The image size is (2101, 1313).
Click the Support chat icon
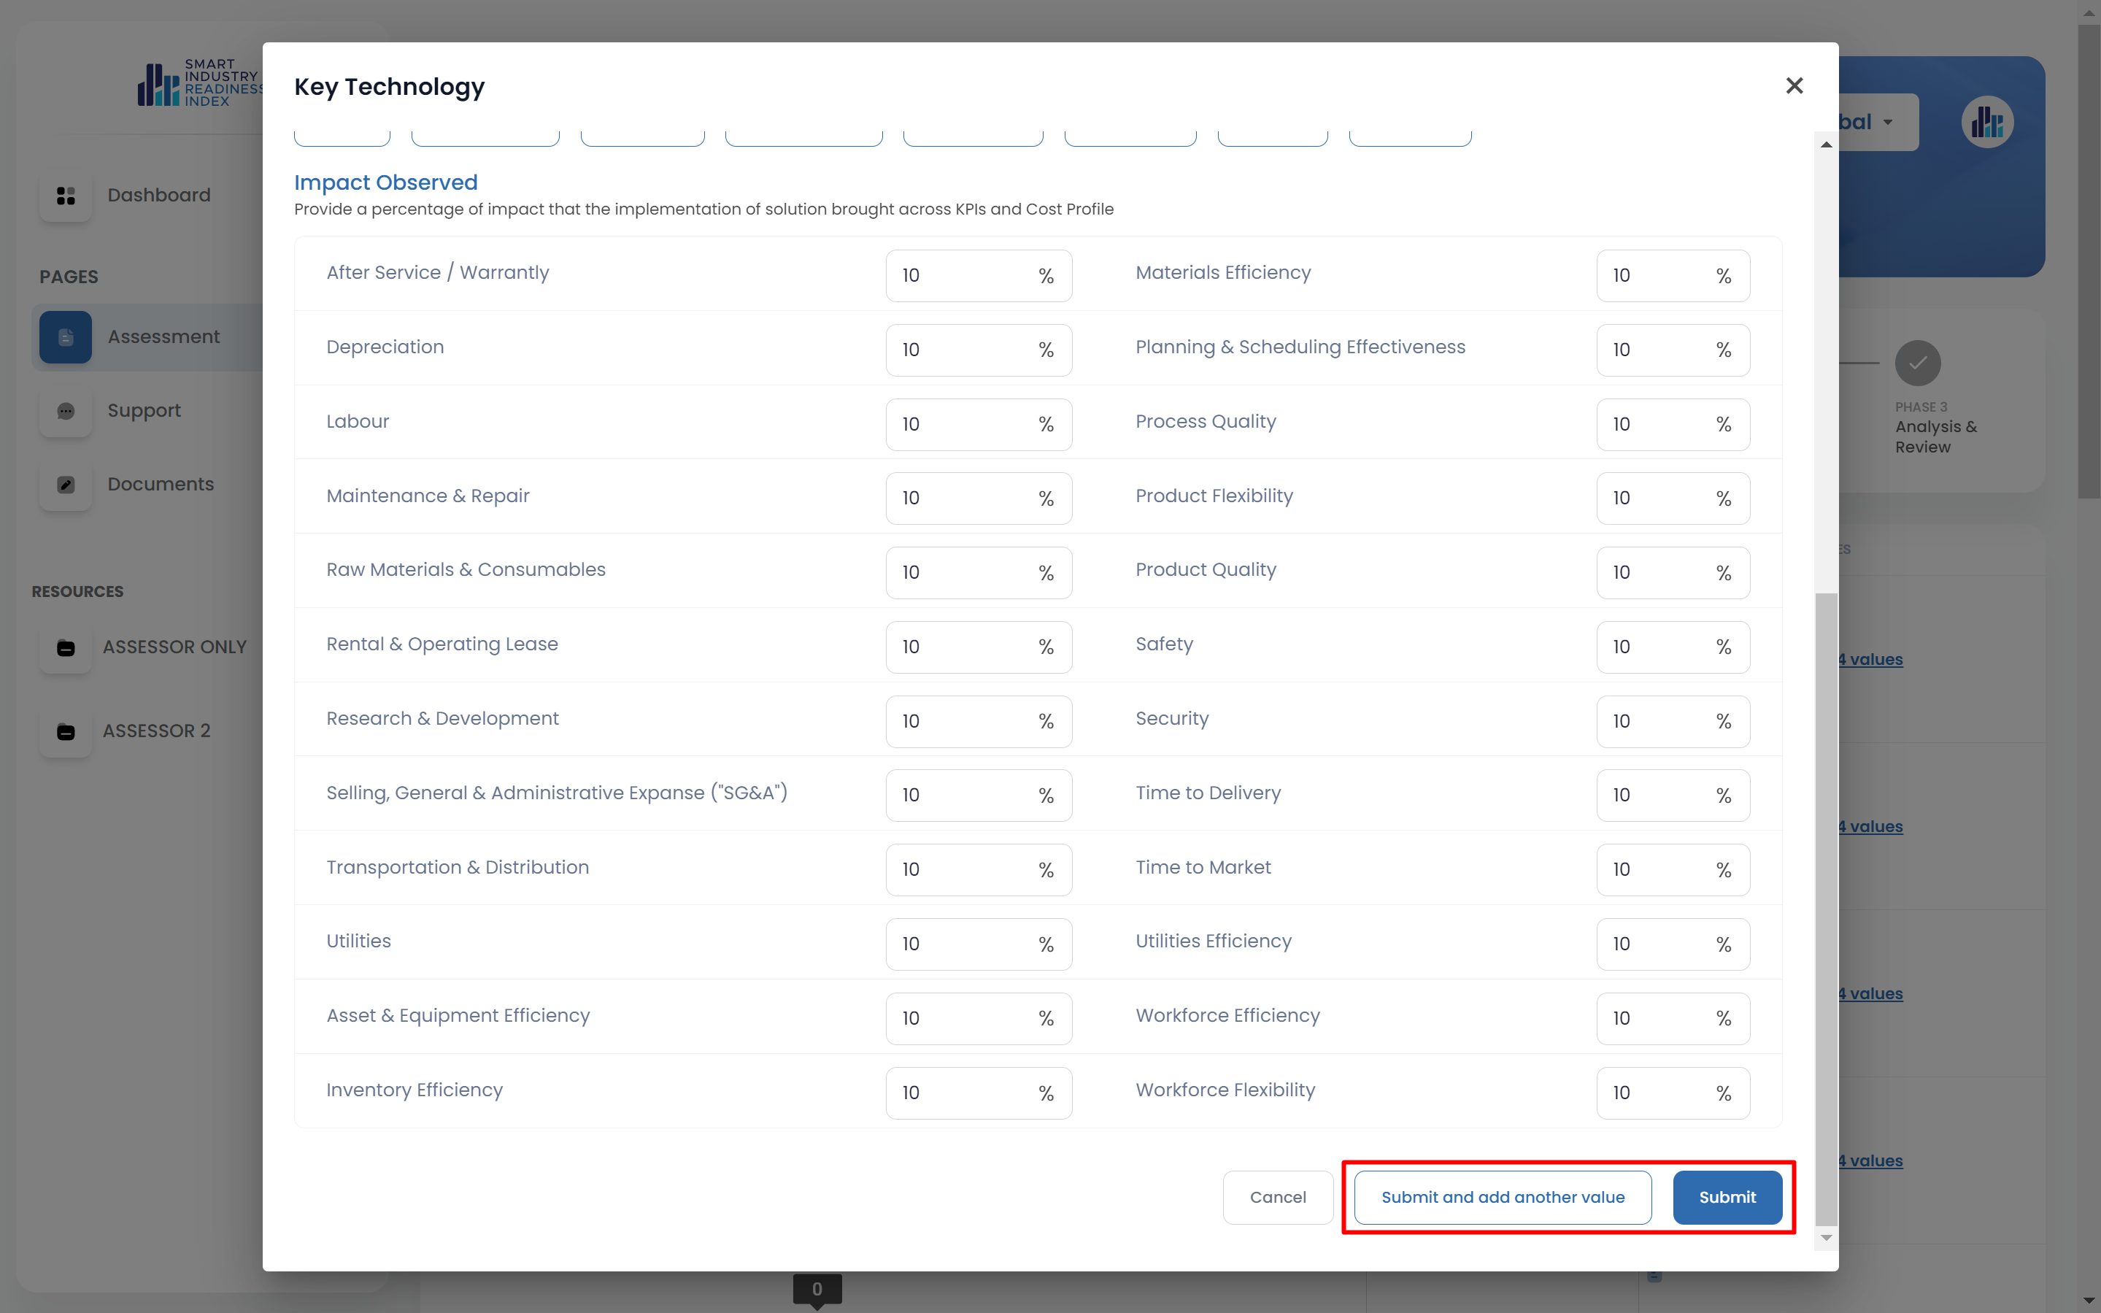point(66,411)
